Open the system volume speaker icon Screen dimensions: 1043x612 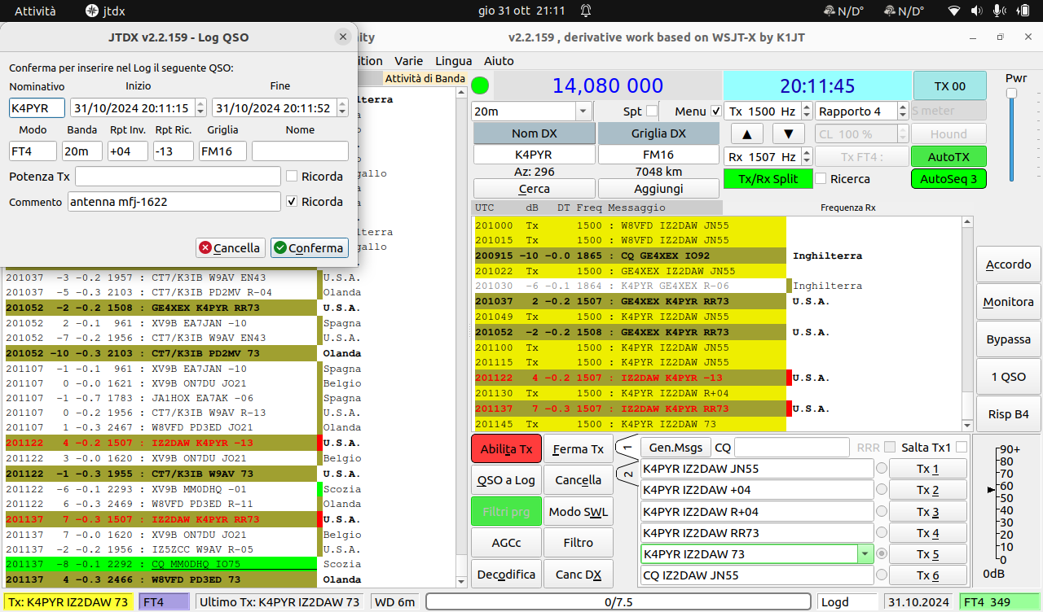point(978,11)
